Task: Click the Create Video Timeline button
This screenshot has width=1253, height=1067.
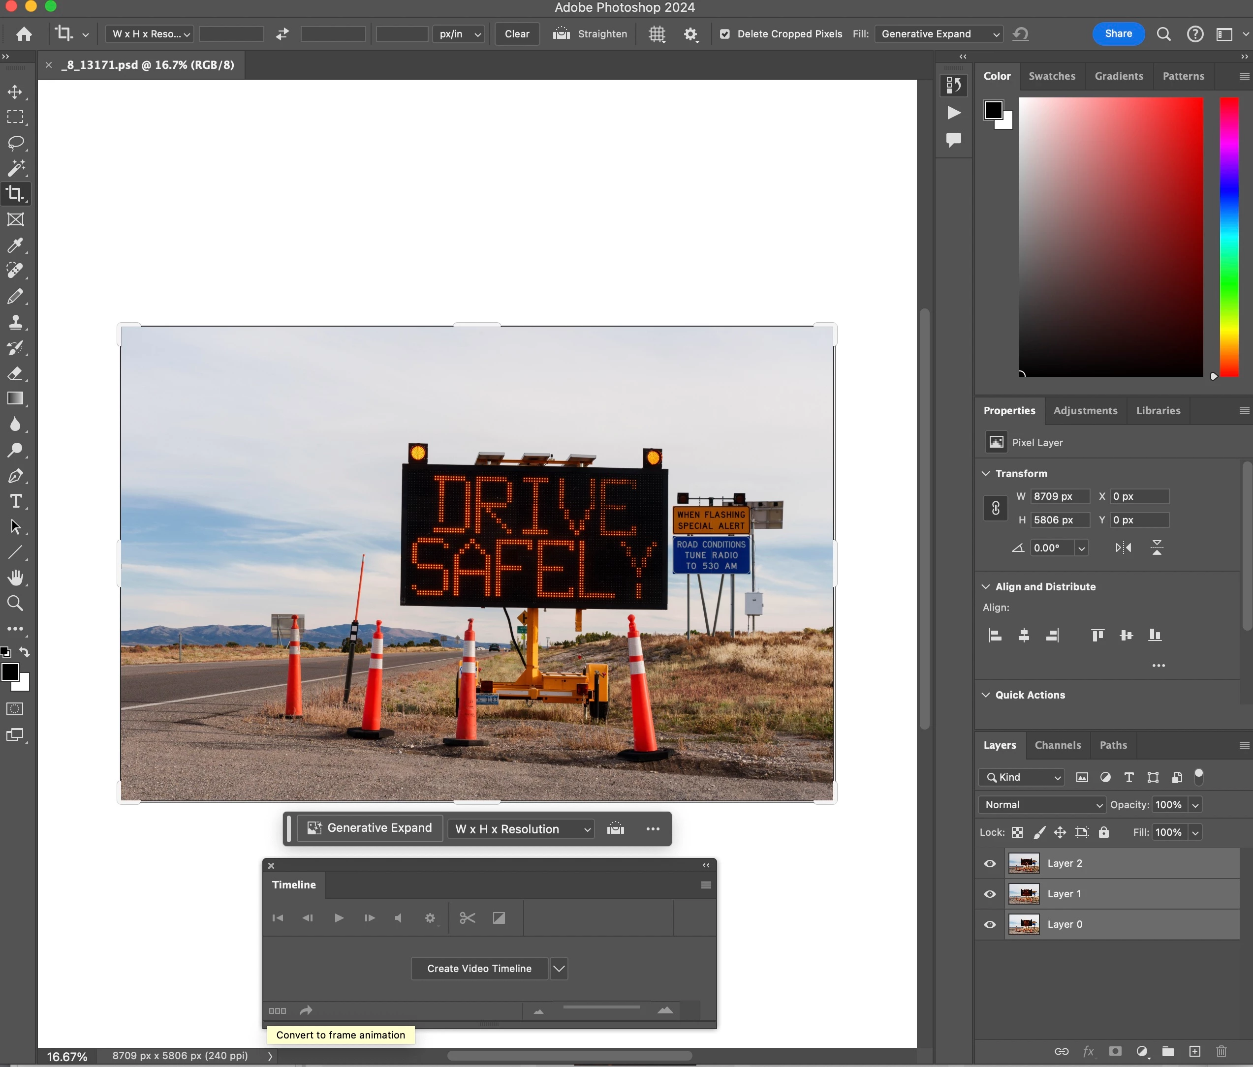Action: (479, 969)
